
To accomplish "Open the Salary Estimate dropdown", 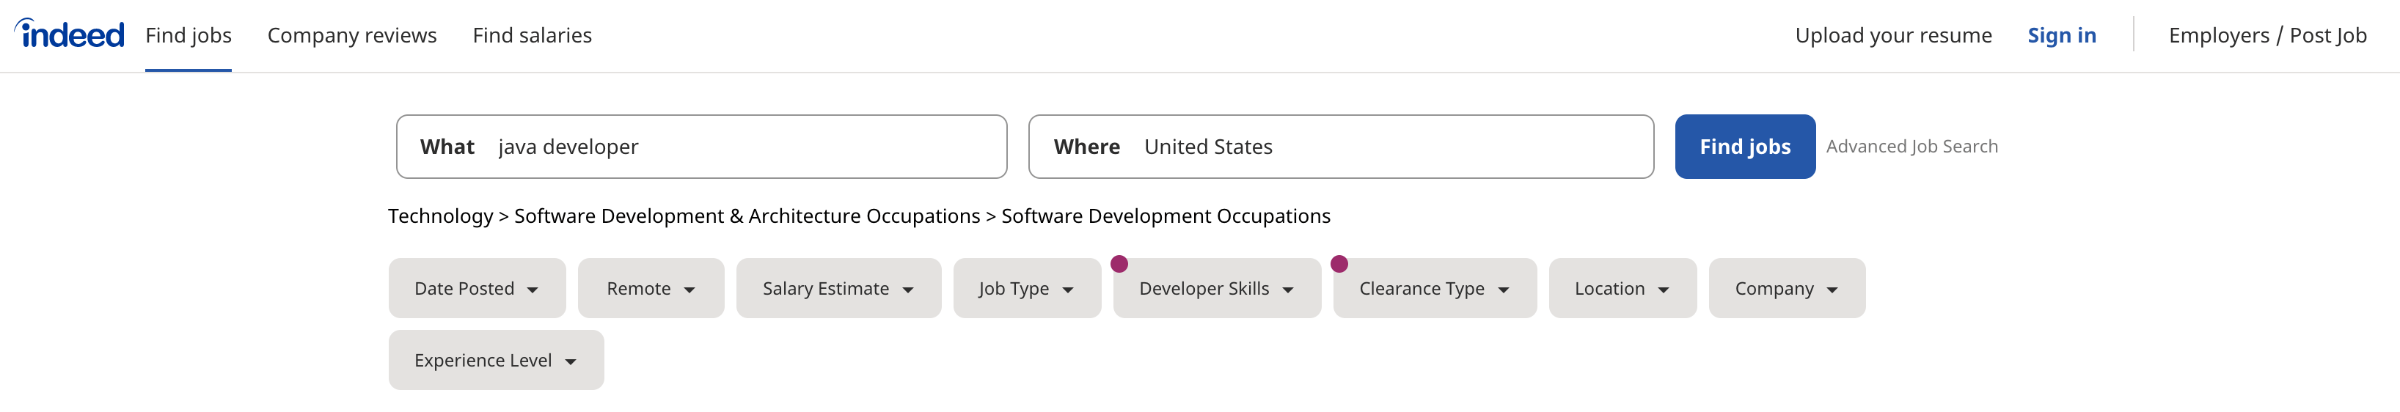I will (838, 289).
